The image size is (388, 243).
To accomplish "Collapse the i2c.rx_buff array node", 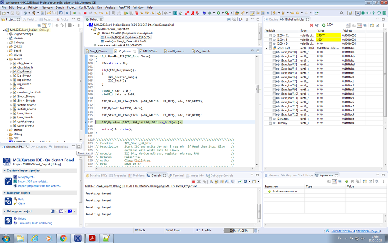I will tap(267, 48).
